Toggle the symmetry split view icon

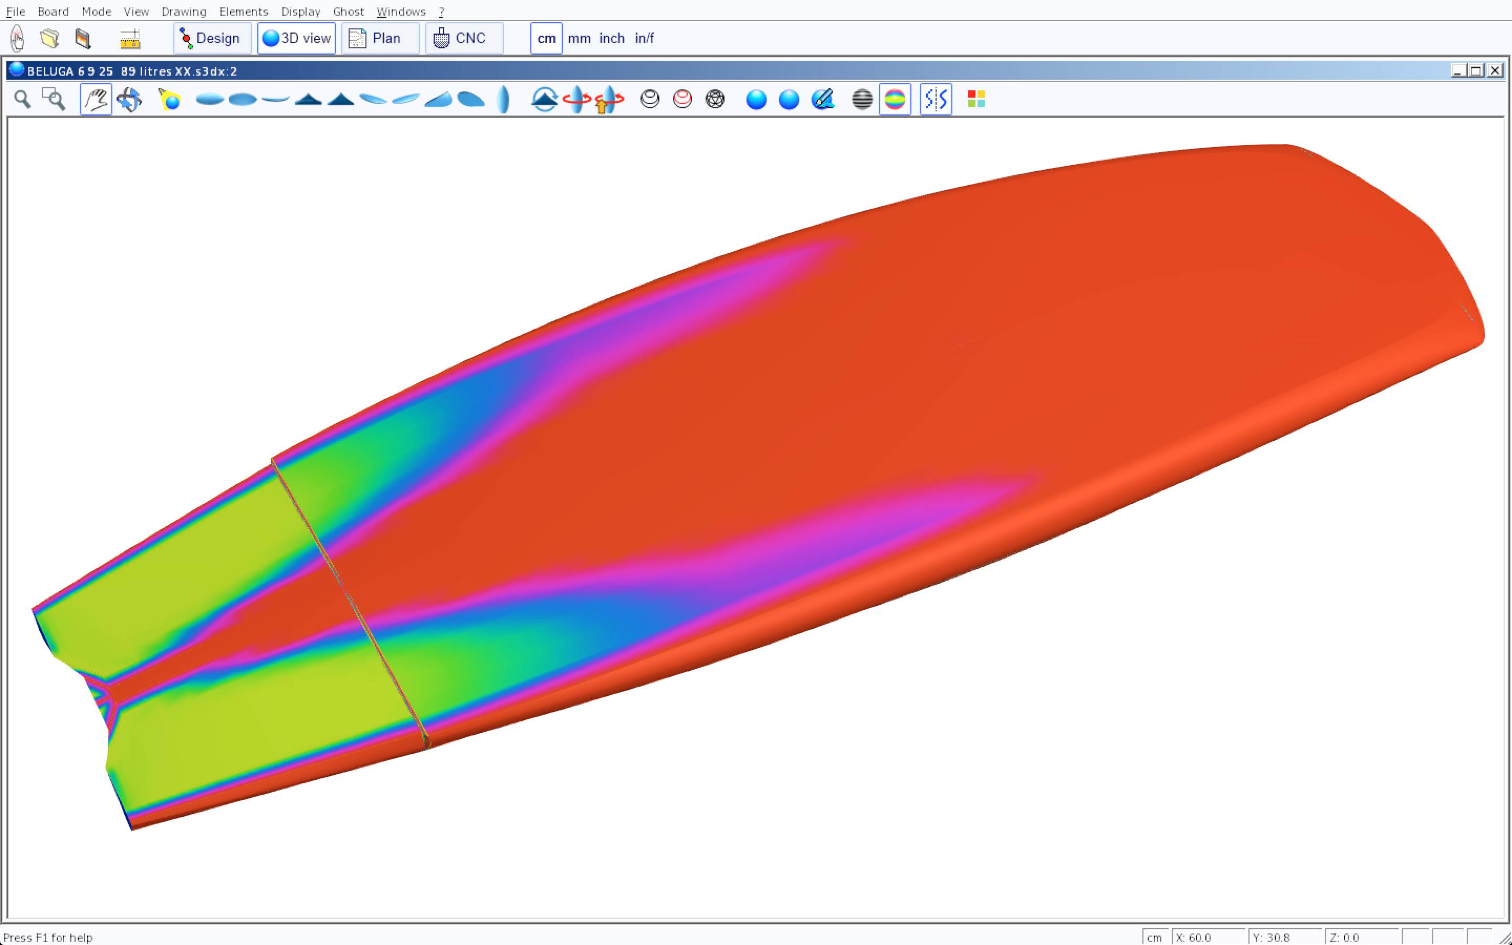936,99
